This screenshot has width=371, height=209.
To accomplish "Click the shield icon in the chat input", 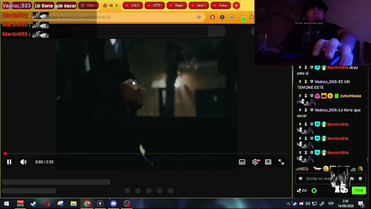I will pos(301,179).
